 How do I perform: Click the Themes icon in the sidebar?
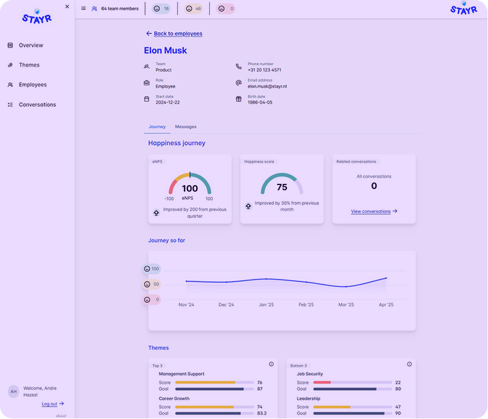pyautogui.click(x=10, y=65)
